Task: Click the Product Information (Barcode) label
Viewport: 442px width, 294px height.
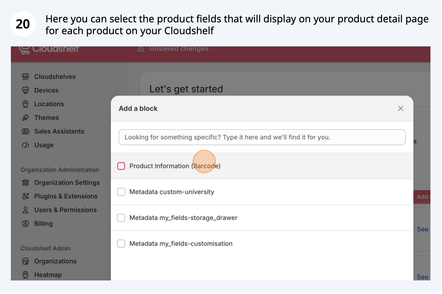Action: pyautogui.click(x=175, y=166)
